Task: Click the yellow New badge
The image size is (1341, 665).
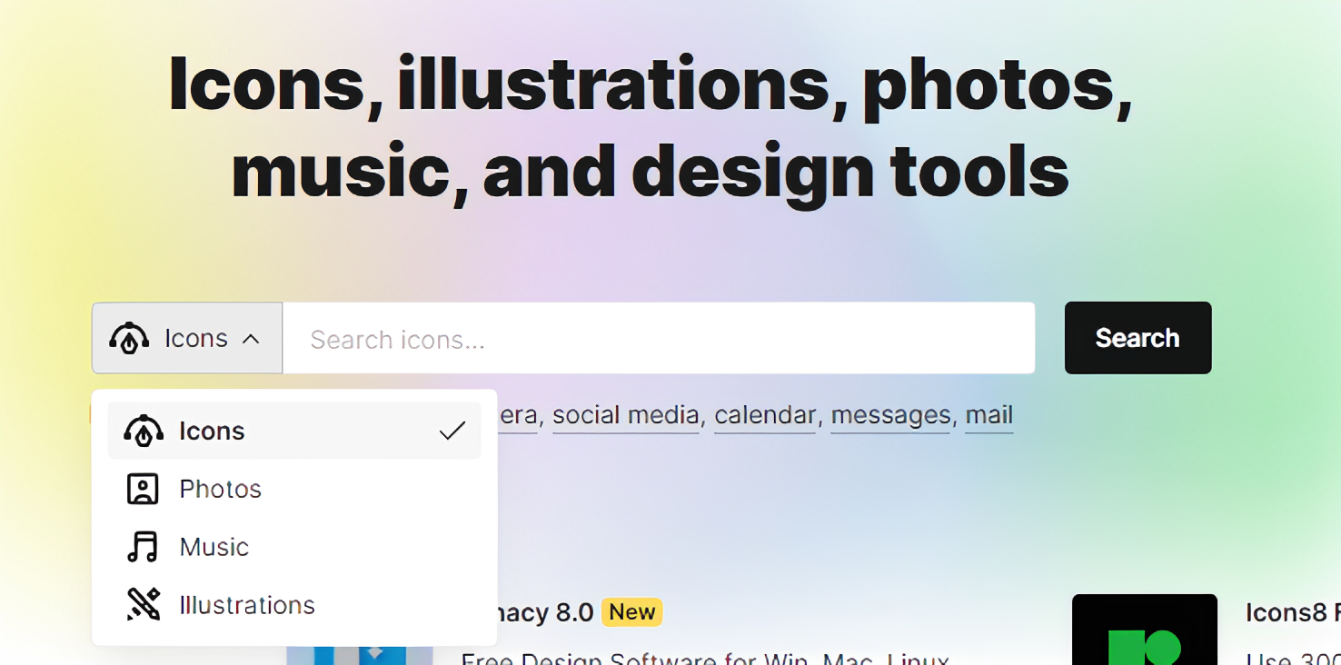Action: (x=632, y=612)
